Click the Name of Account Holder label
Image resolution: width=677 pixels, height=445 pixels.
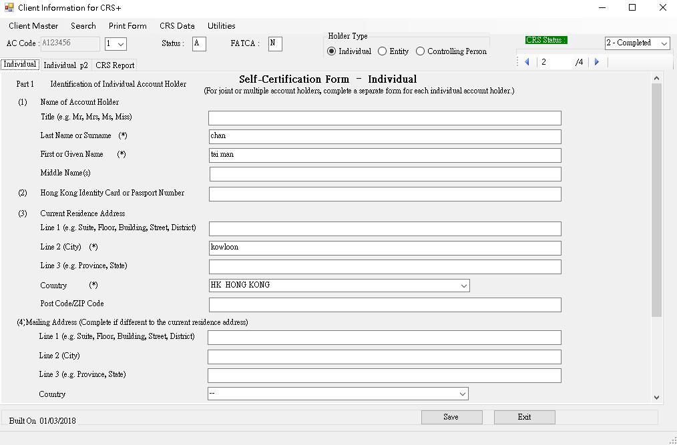tap(79, 102)
